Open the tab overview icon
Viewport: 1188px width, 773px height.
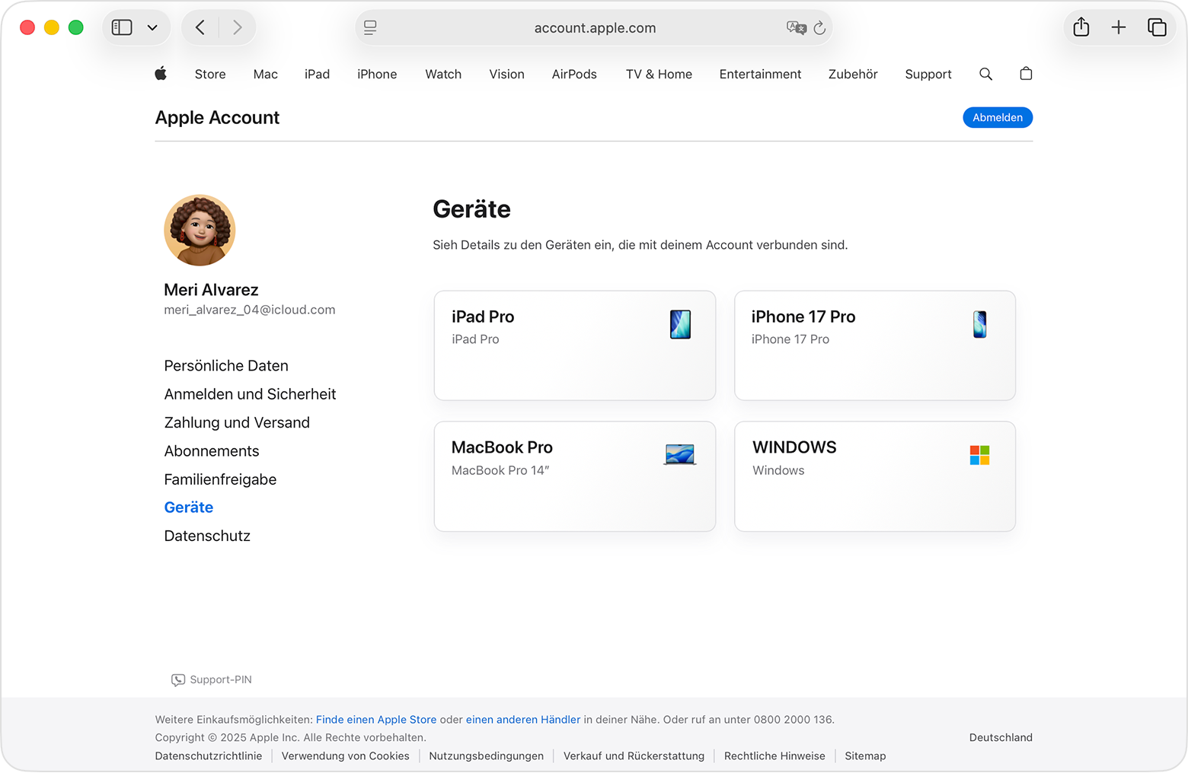(x=1158, y=27)
